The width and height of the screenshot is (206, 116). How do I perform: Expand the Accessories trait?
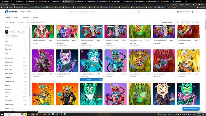pos(16,58)
